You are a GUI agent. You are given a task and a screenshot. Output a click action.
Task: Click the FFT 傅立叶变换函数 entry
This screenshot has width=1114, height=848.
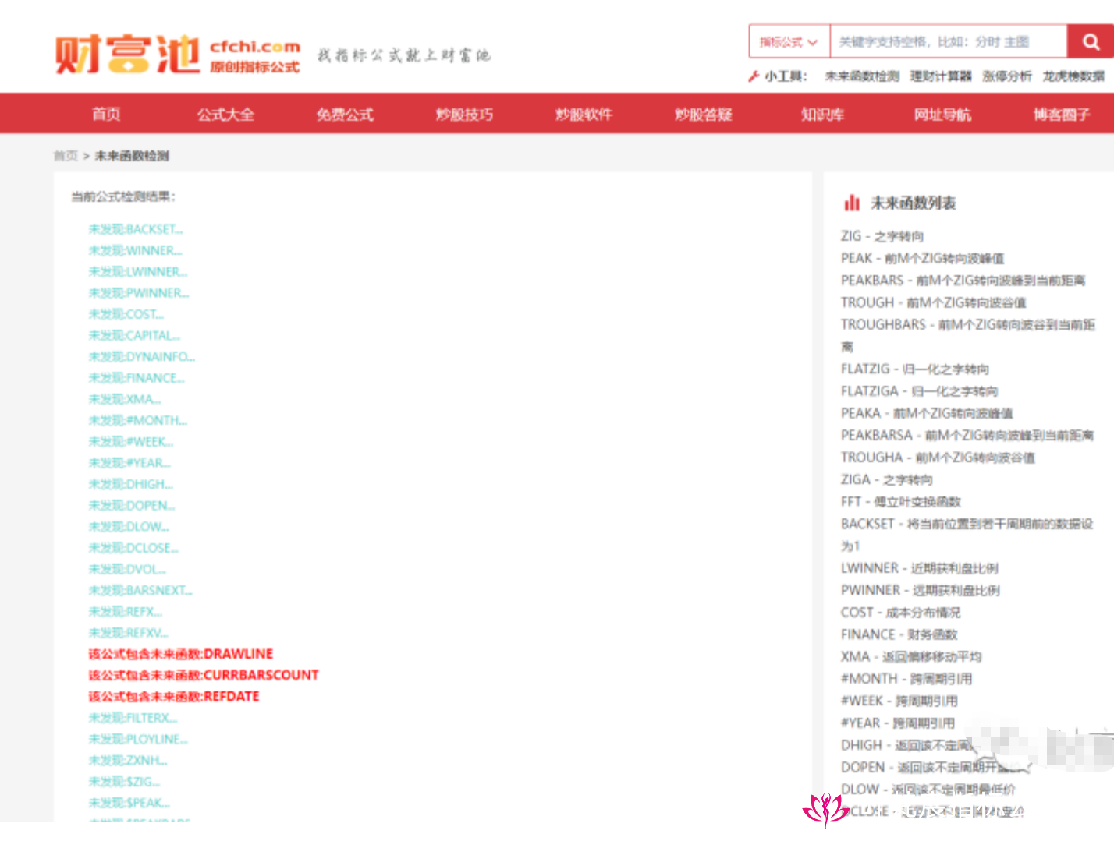click(x=900, y=501)
